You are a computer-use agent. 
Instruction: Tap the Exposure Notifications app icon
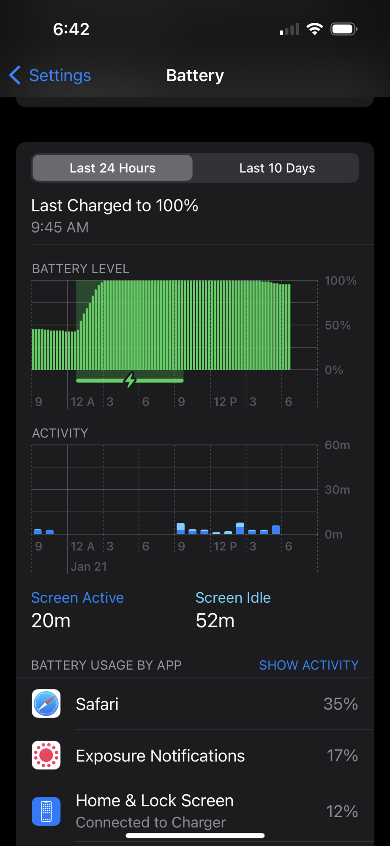point(46,755)
